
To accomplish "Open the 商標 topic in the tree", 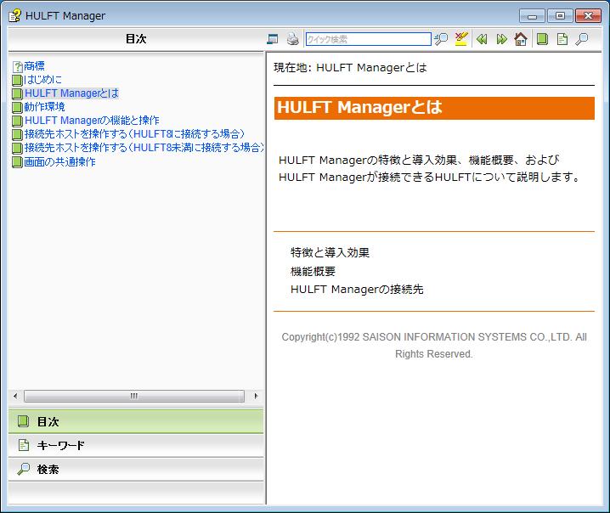I will click(34, 66).
